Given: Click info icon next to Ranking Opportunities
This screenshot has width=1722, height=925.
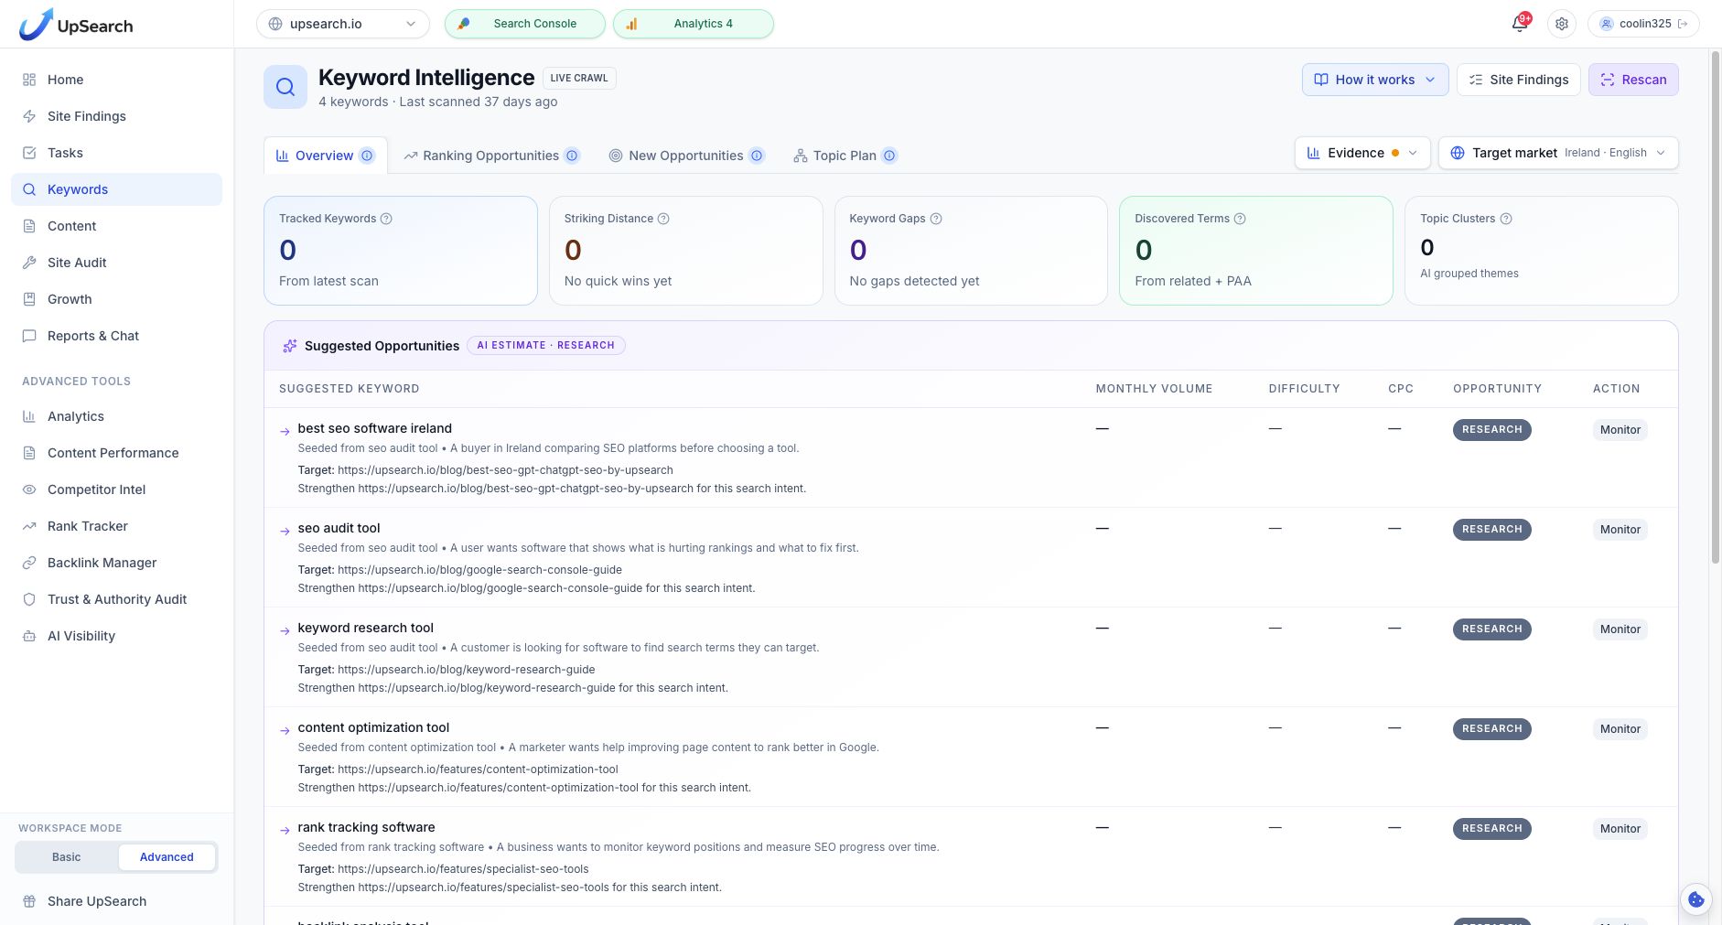Looking at the screenshot, I should [572, 156].
